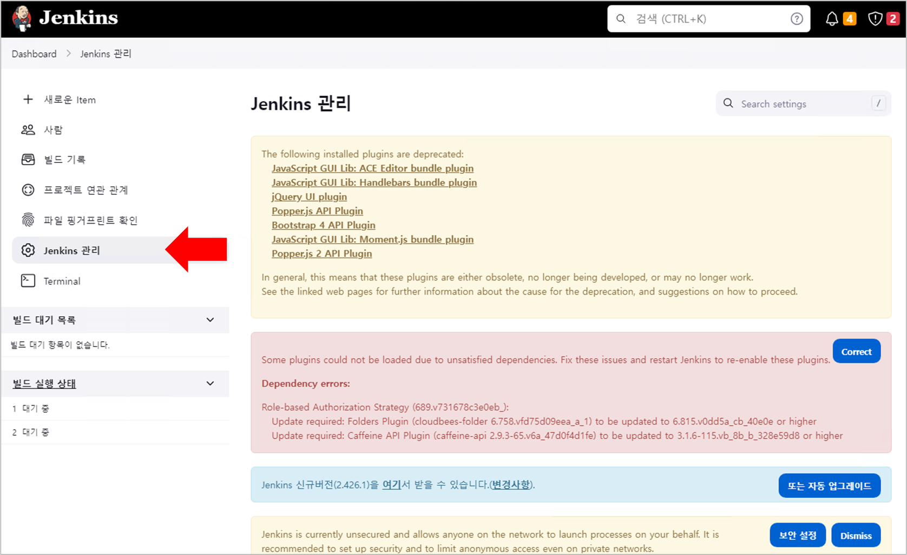Click the red 2 security badge
The height and width of the screenshot is (555, 907).
pyautogui.click(x=893, y=19)
